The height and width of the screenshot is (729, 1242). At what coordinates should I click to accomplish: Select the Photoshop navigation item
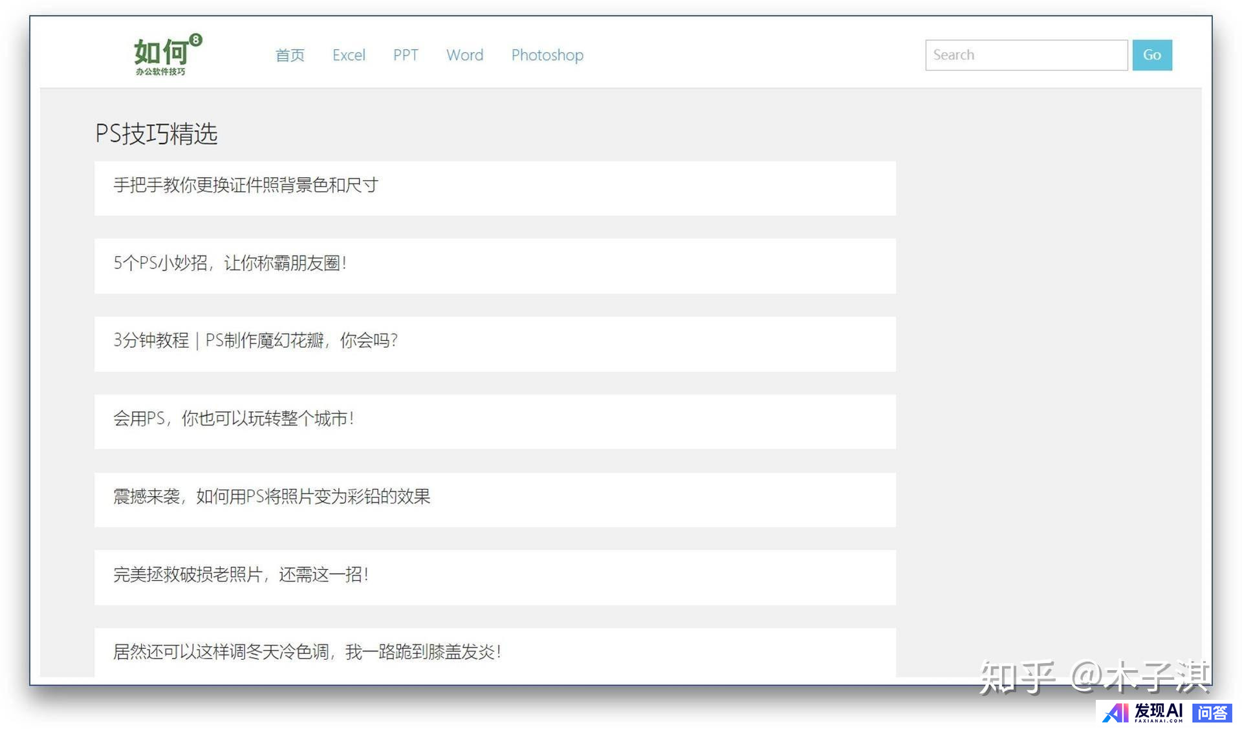coord(547,55)
